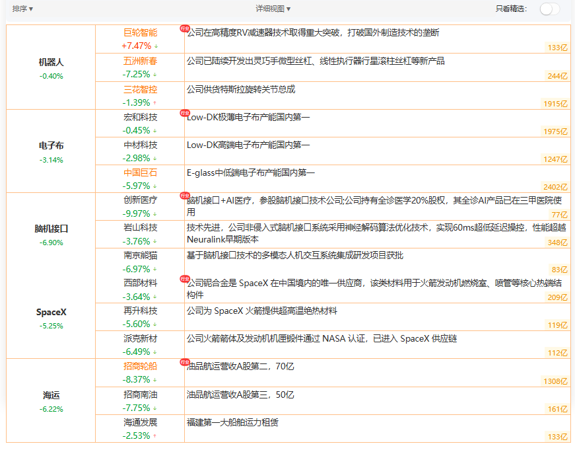
Task: Click the red 行业 badge on 西部材料 row
Action: tap(185, 279)
